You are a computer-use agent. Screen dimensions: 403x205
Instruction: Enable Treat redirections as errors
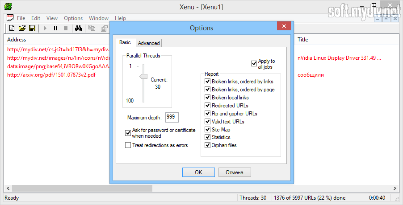(x=128, y=145)
